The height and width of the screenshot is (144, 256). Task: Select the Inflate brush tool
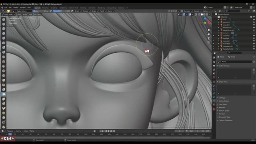click(4, 48)
